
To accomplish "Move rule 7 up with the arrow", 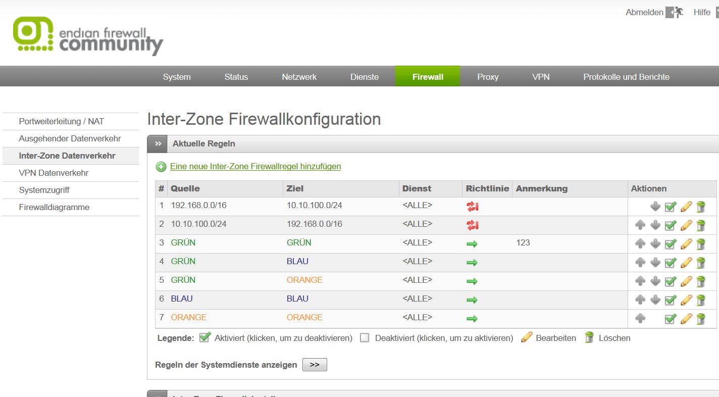I will coord(640,319).
